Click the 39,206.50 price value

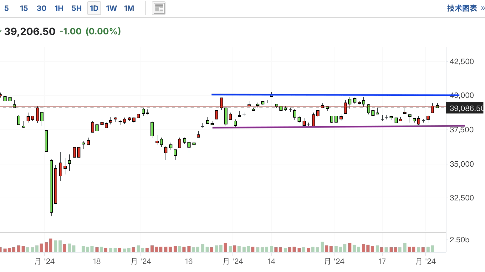30,31
